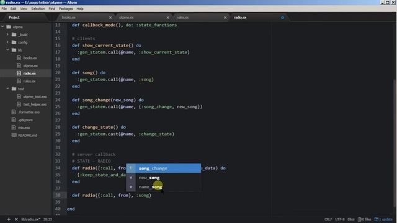Click the lib\radio.ex* file path in status bar
The image size is (397, 223).
tap(30, 219)
